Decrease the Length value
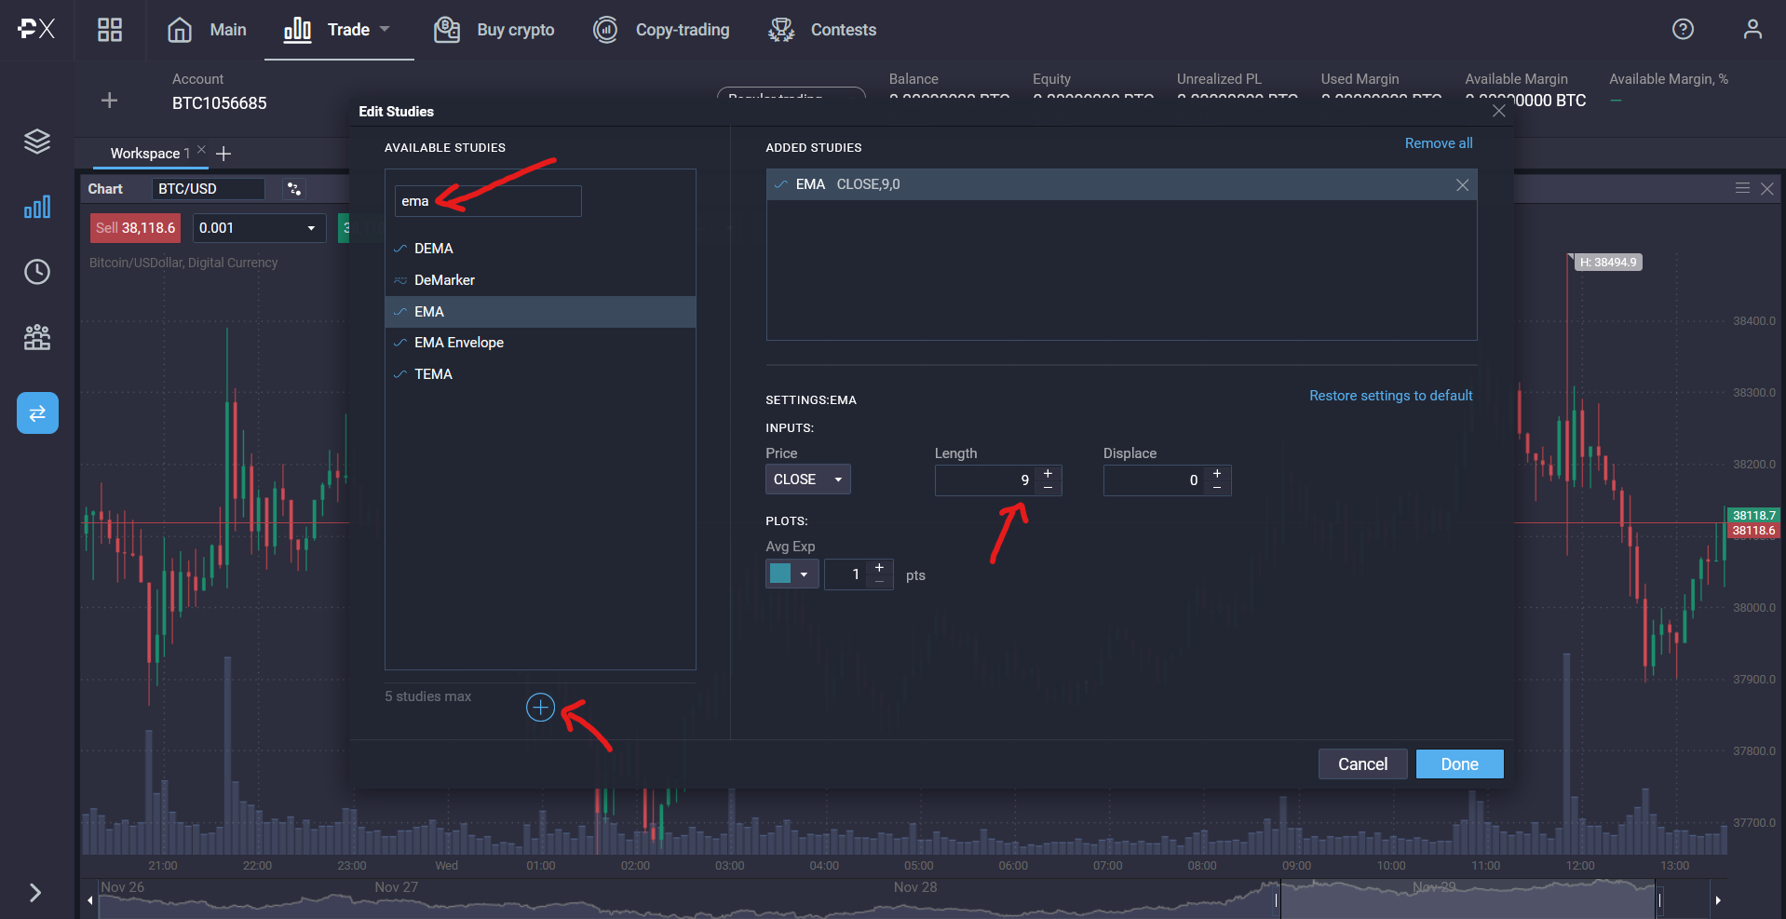Image resolution: width=1786 pixels, height=919 pixels. pos(1048,488)
